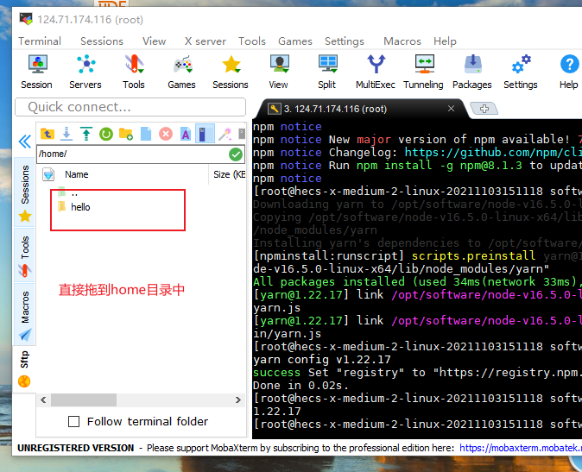The image size is (582, 472).
Task: Click the SFTP download arrow icon
Action: pyautogui.click(x=66, y=134)
